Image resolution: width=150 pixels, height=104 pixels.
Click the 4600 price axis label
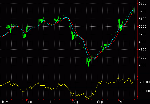(x=142, y=57)
